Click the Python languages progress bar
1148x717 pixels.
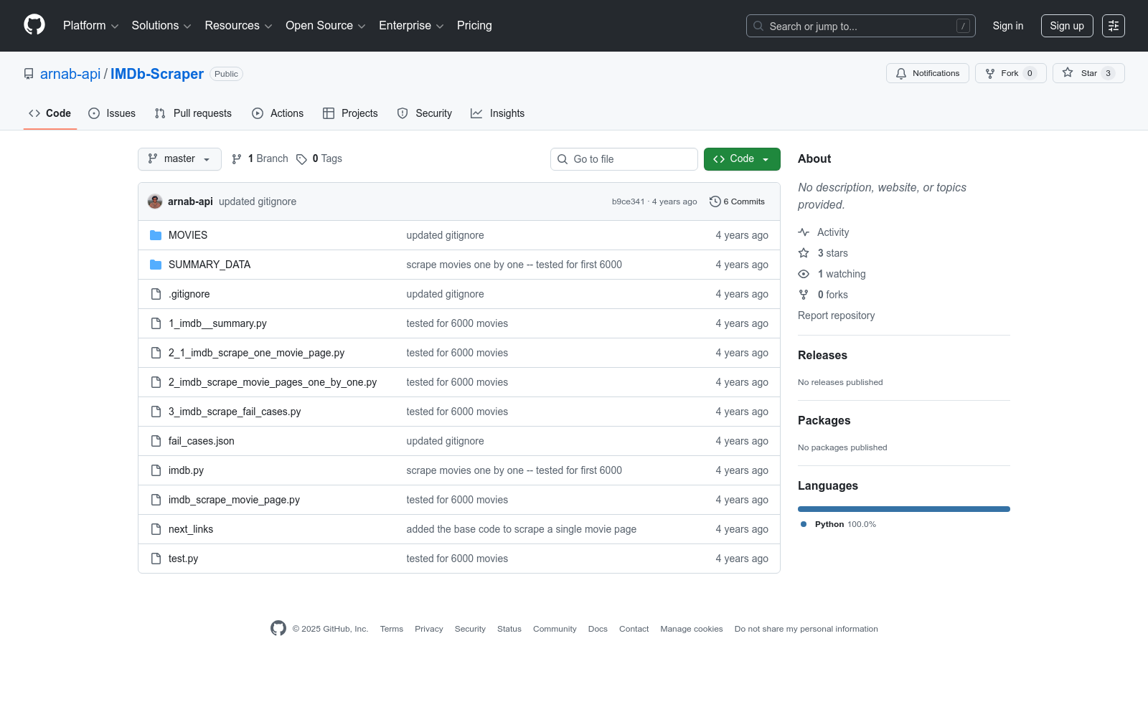(x=904, y=509)
